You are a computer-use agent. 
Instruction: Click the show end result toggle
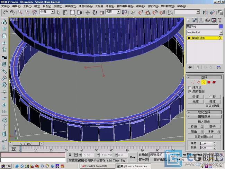198,67
